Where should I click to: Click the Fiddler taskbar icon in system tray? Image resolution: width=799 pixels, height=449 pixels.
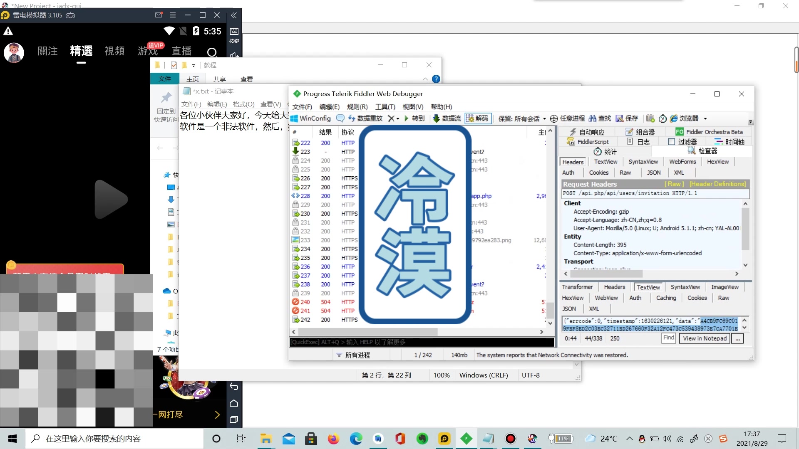click(466, 438)
